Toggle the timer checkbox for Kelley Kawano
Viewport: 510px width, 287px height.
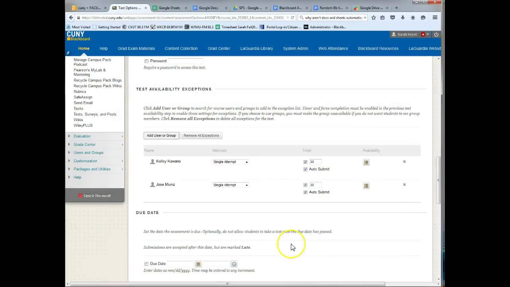(x=305, y=162)
